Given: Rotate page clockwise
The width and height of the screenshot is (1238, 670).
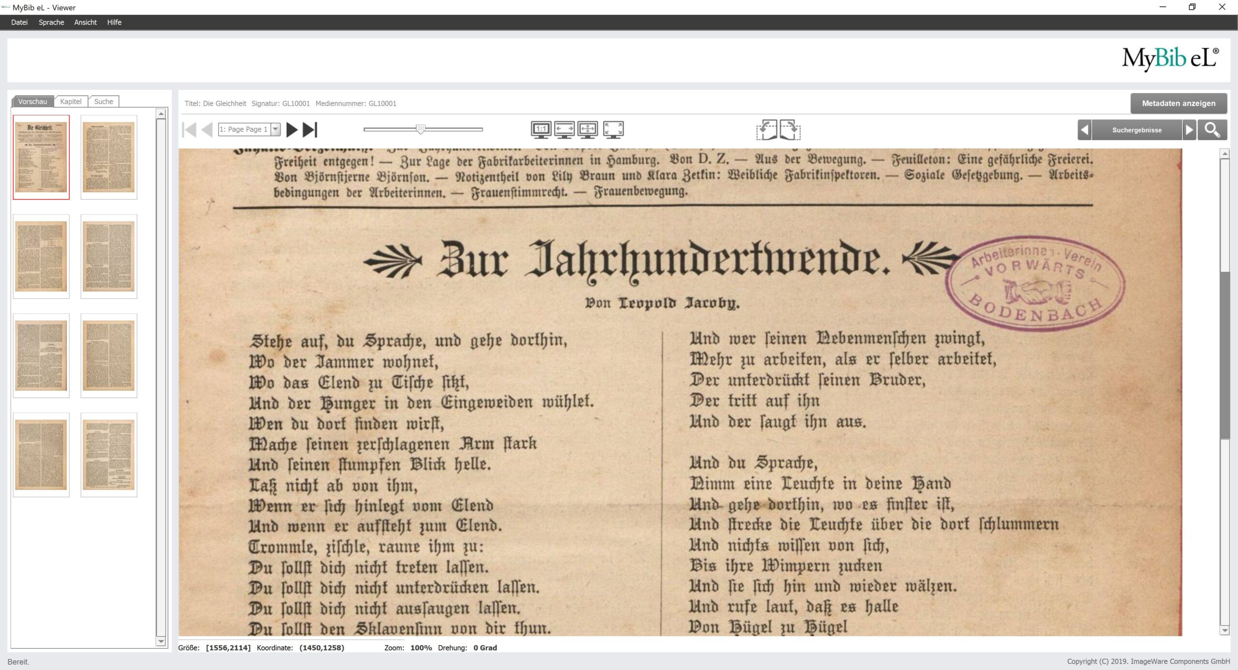Looking at the screenshot, I should click(790, 130).
